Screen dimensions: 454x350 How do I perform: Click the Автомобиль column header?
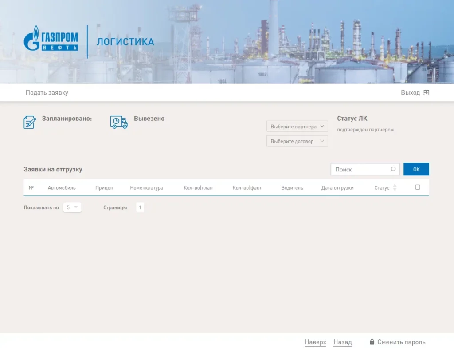[62, 188]
